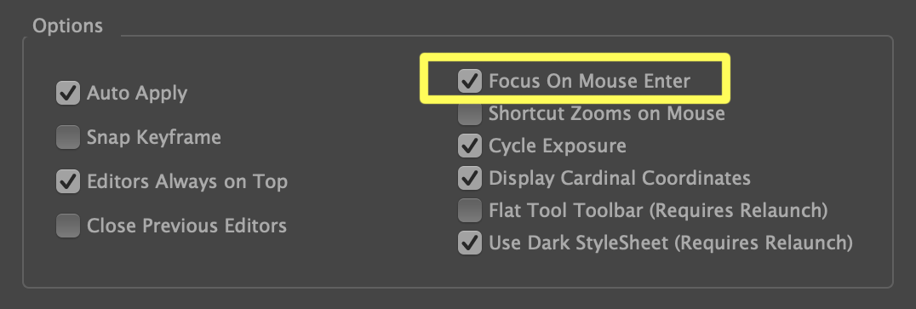The image size is (916, 309).
Task: Disable Display Cardinal Coordinates checkbox
Action: (470, 178)
